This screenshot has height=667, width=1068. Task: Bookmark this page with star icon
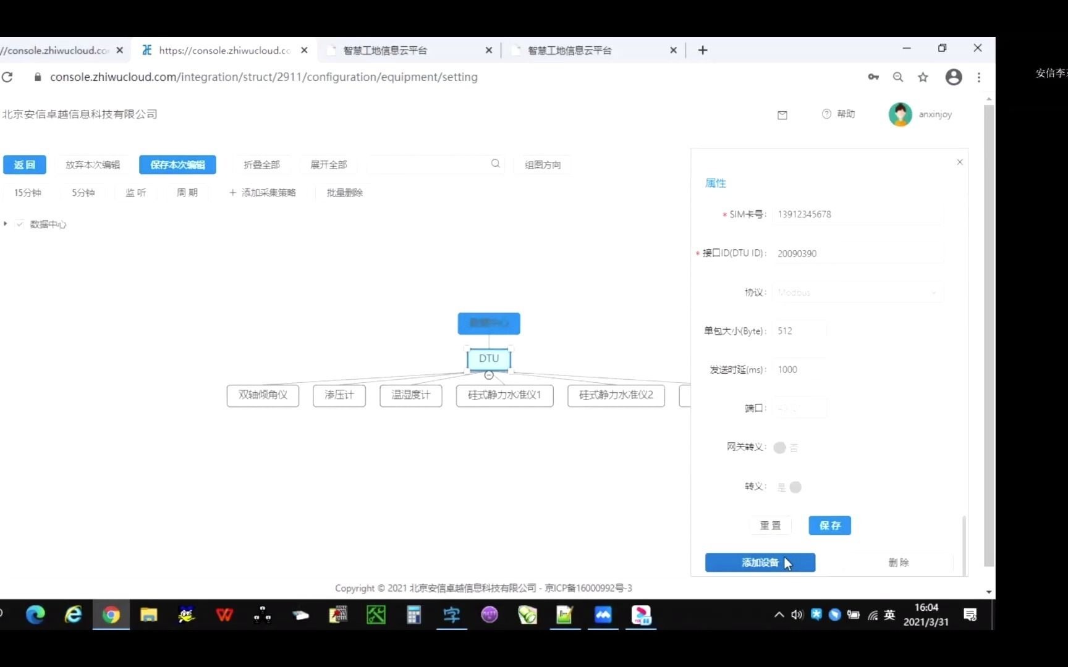point(923,77)
